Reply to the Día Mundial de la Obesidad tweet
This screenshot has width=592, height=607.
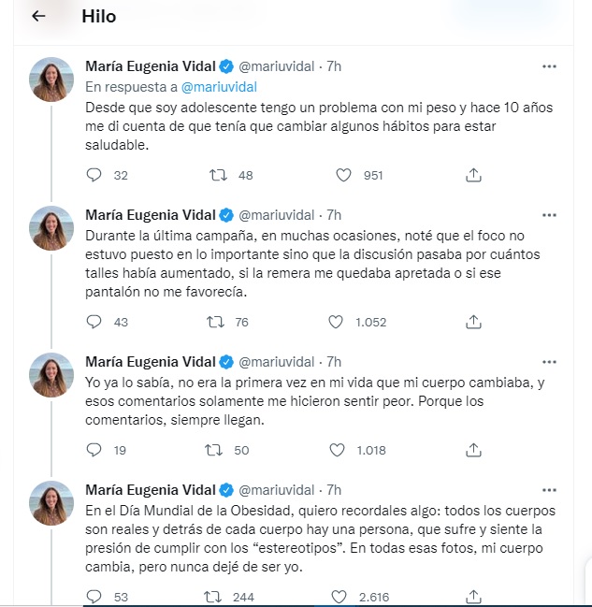94,597
